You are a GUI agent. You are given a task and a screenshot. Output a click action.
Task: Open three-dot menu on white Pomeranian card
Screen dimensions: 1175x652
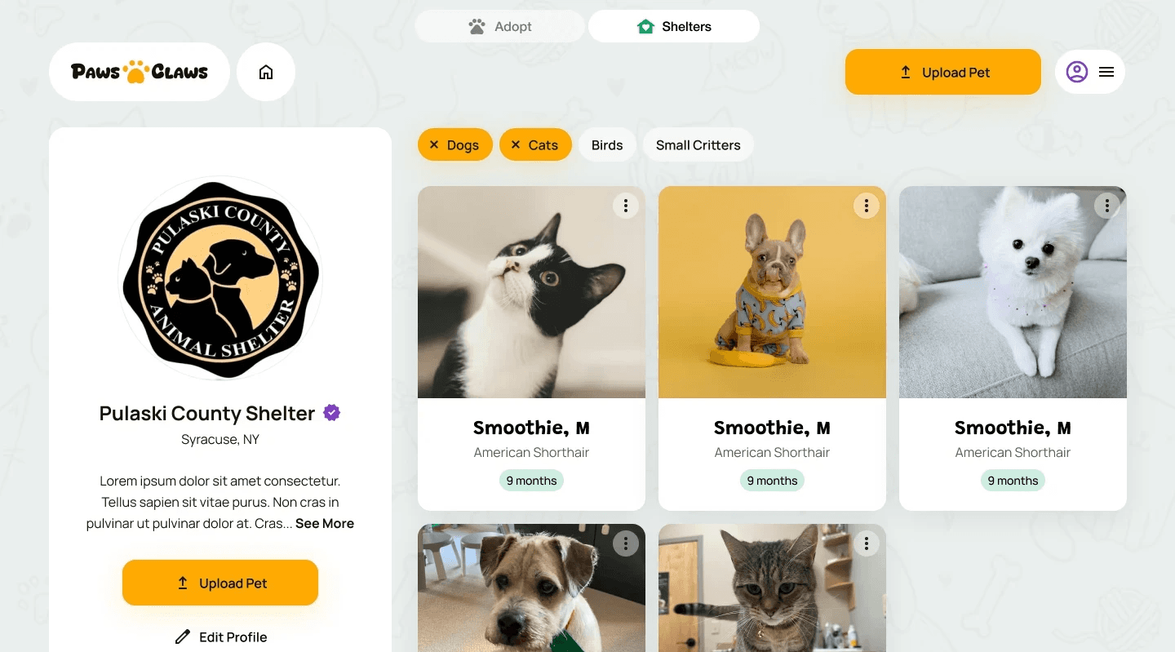click(x=1107, y=206)
